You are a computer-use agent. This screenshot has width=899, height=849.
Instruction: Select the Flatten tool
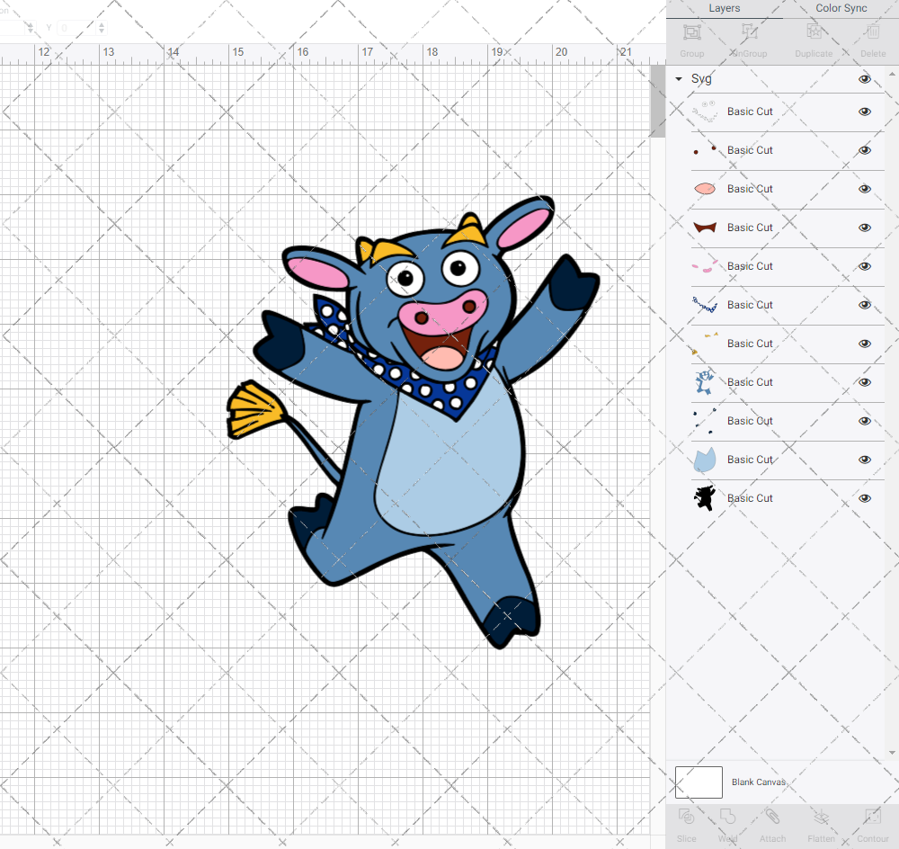pyautogui.click(x=821, y=817)
